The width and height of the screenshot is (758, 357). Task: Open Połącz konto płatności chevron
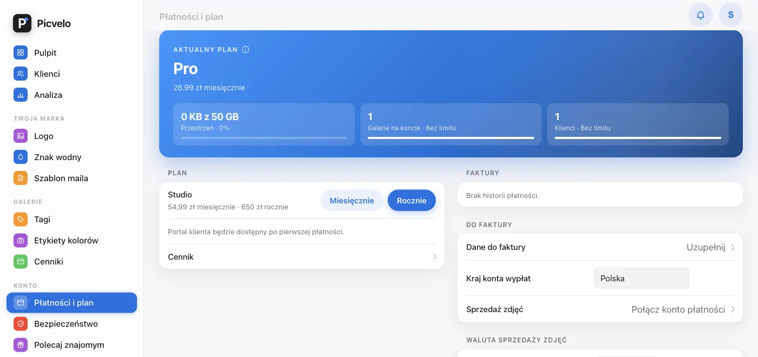tap(733, 310)
